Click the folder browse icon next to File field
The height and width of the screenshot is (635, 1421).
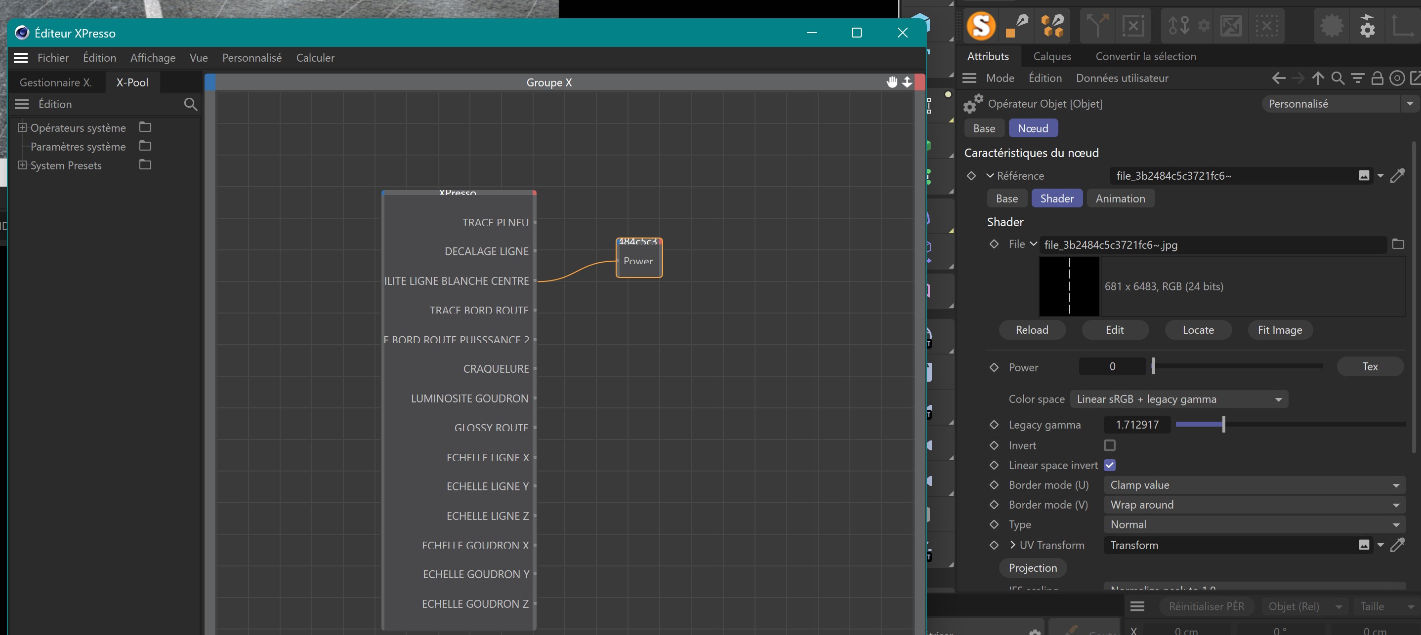pyautogui.click(x=1397, y=244)
